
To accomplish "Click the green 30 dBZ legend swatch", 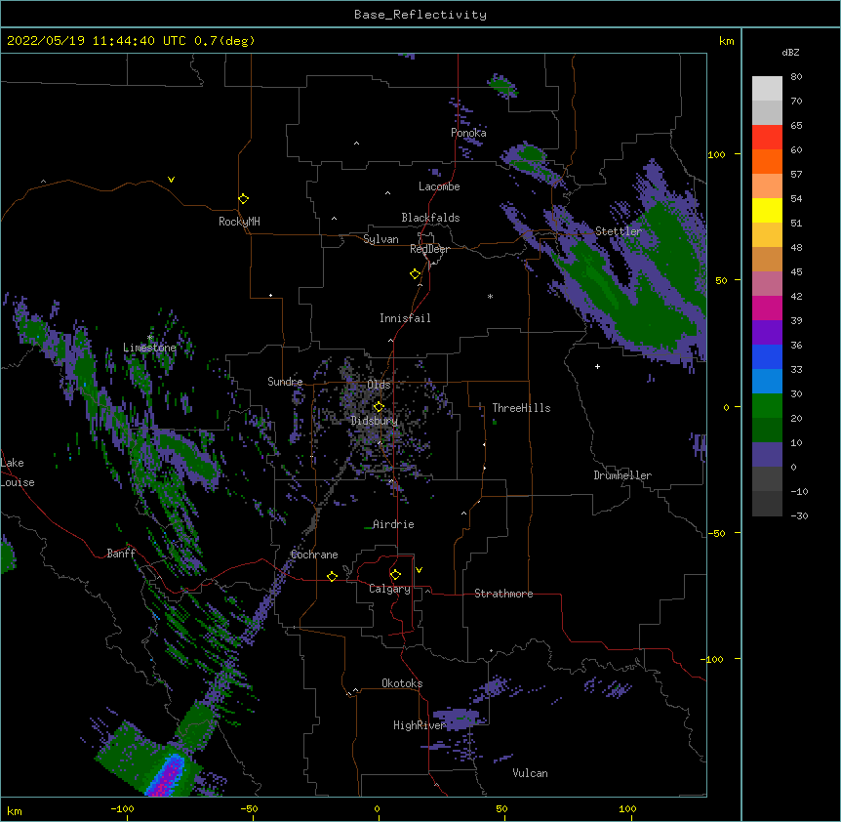I will point(767,406).
